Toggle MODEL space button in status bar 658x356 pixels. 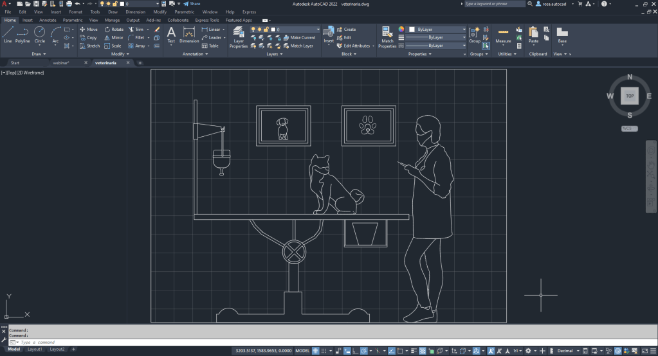click(x=302, y=351)
